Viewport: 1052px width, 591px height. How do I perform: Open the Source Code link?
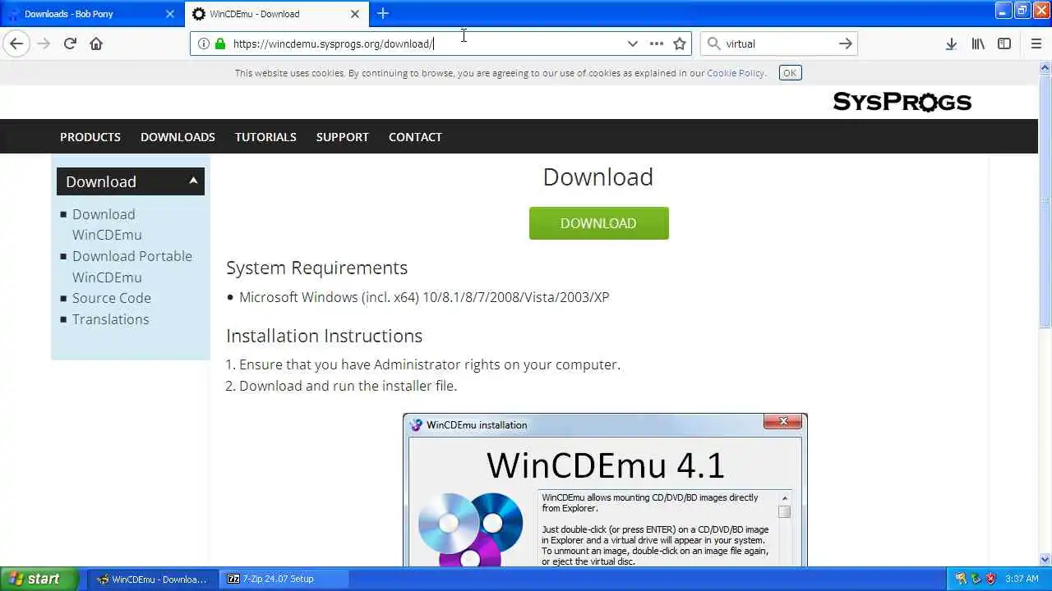coord(112,298)
